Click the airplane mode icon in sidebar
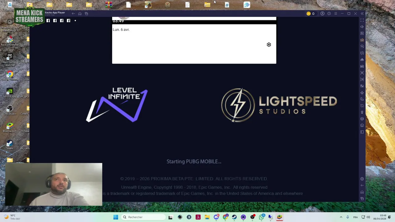Screen dimensions: 395x222 362,92
